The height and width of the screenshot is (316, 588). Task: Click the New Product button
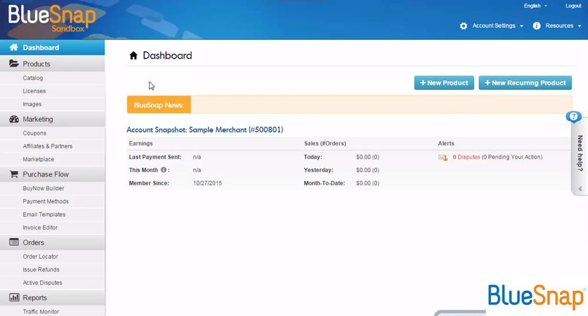[444, 83]
